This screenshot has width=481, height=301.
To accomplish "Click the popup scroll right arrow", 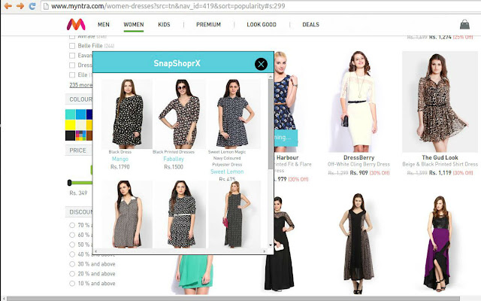I will [265, 251].
